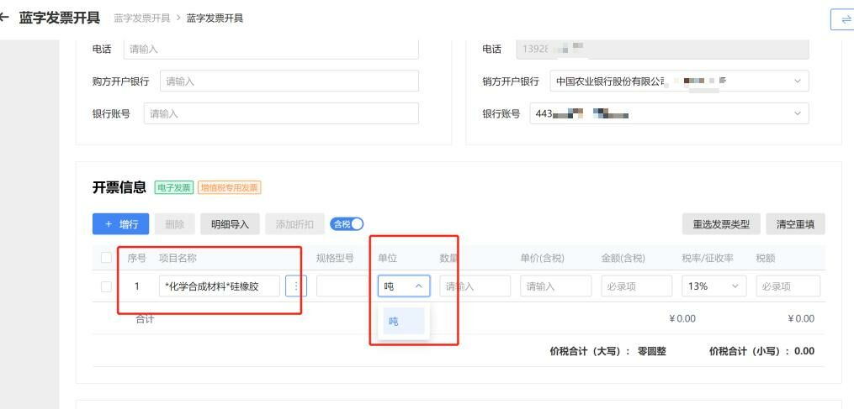This screenshot has height=409, width=854.
Task: Open the 13% tax rate dropdown
Action: coord(713,286)
